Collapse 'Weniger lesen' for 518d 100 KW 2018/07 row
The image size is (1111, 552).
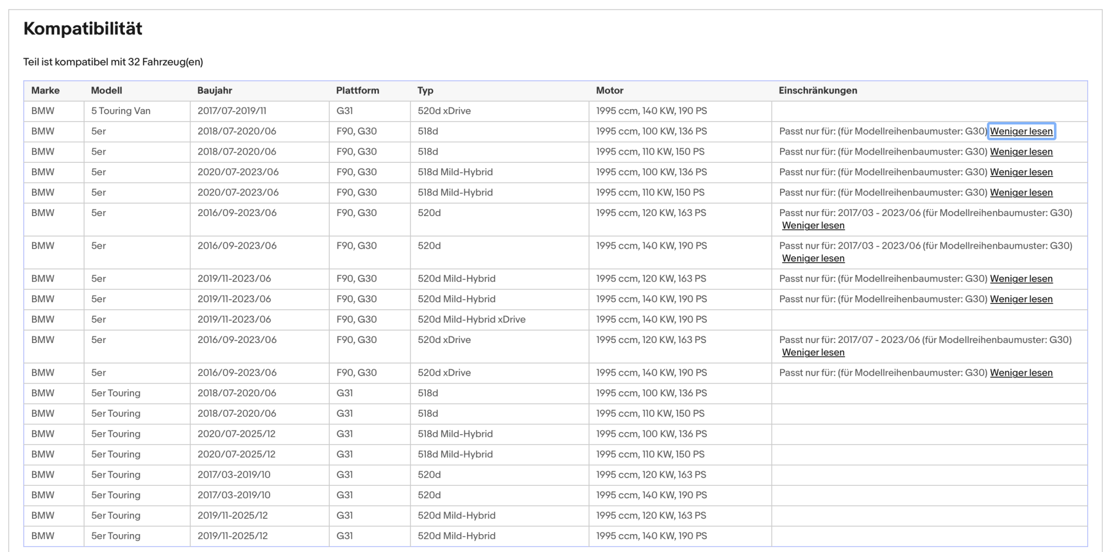(1021, 131)
